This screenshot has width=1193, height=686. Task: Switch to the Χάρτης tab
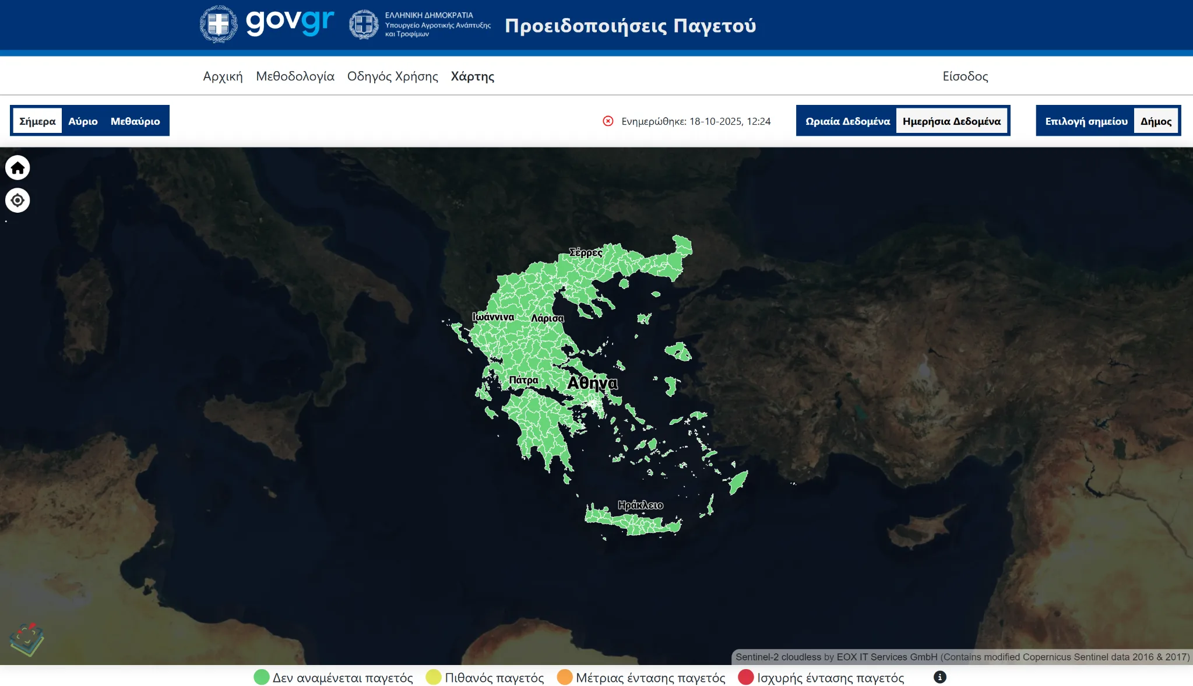(x=472, y=76)
